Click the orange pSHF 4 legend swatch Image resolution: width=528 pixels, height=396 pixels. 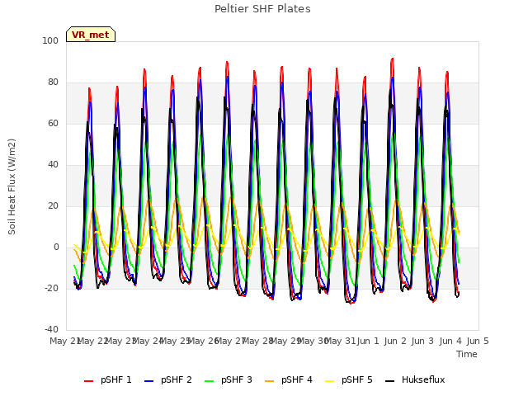pyautogui.click(x=270, y=381)
